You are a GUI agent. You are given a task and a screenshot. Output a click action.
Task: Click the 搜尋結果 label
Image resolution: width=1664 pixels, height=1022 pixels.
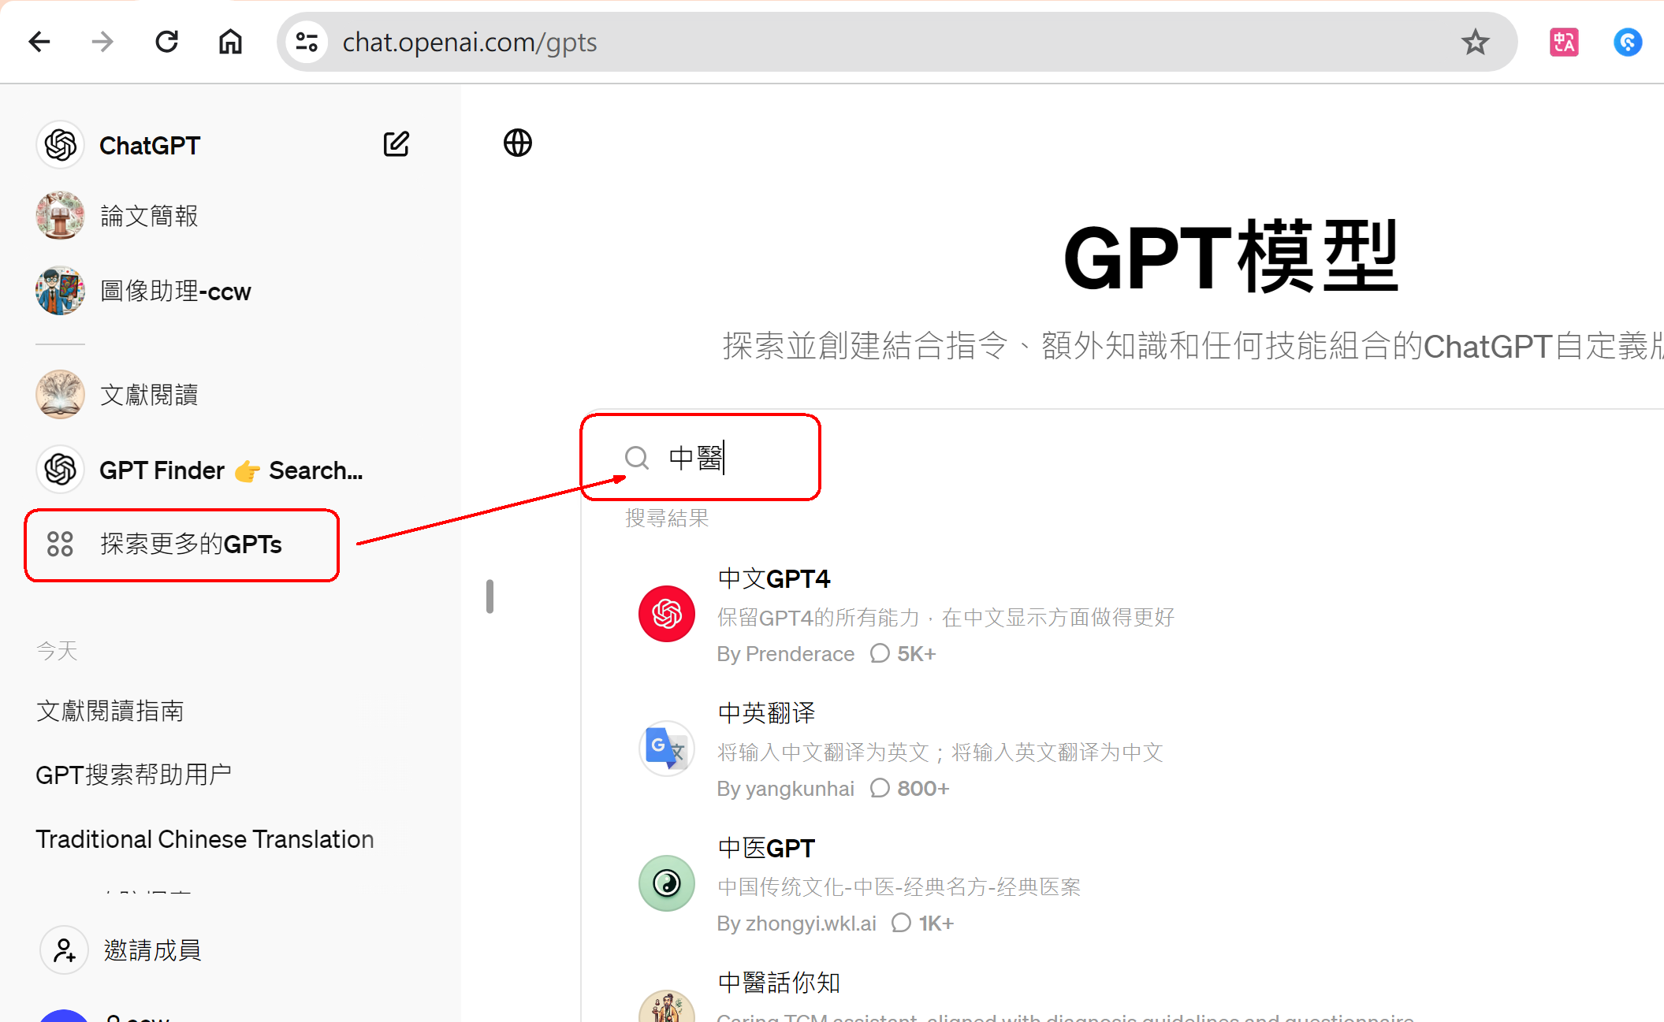click(x=667, y=518)
